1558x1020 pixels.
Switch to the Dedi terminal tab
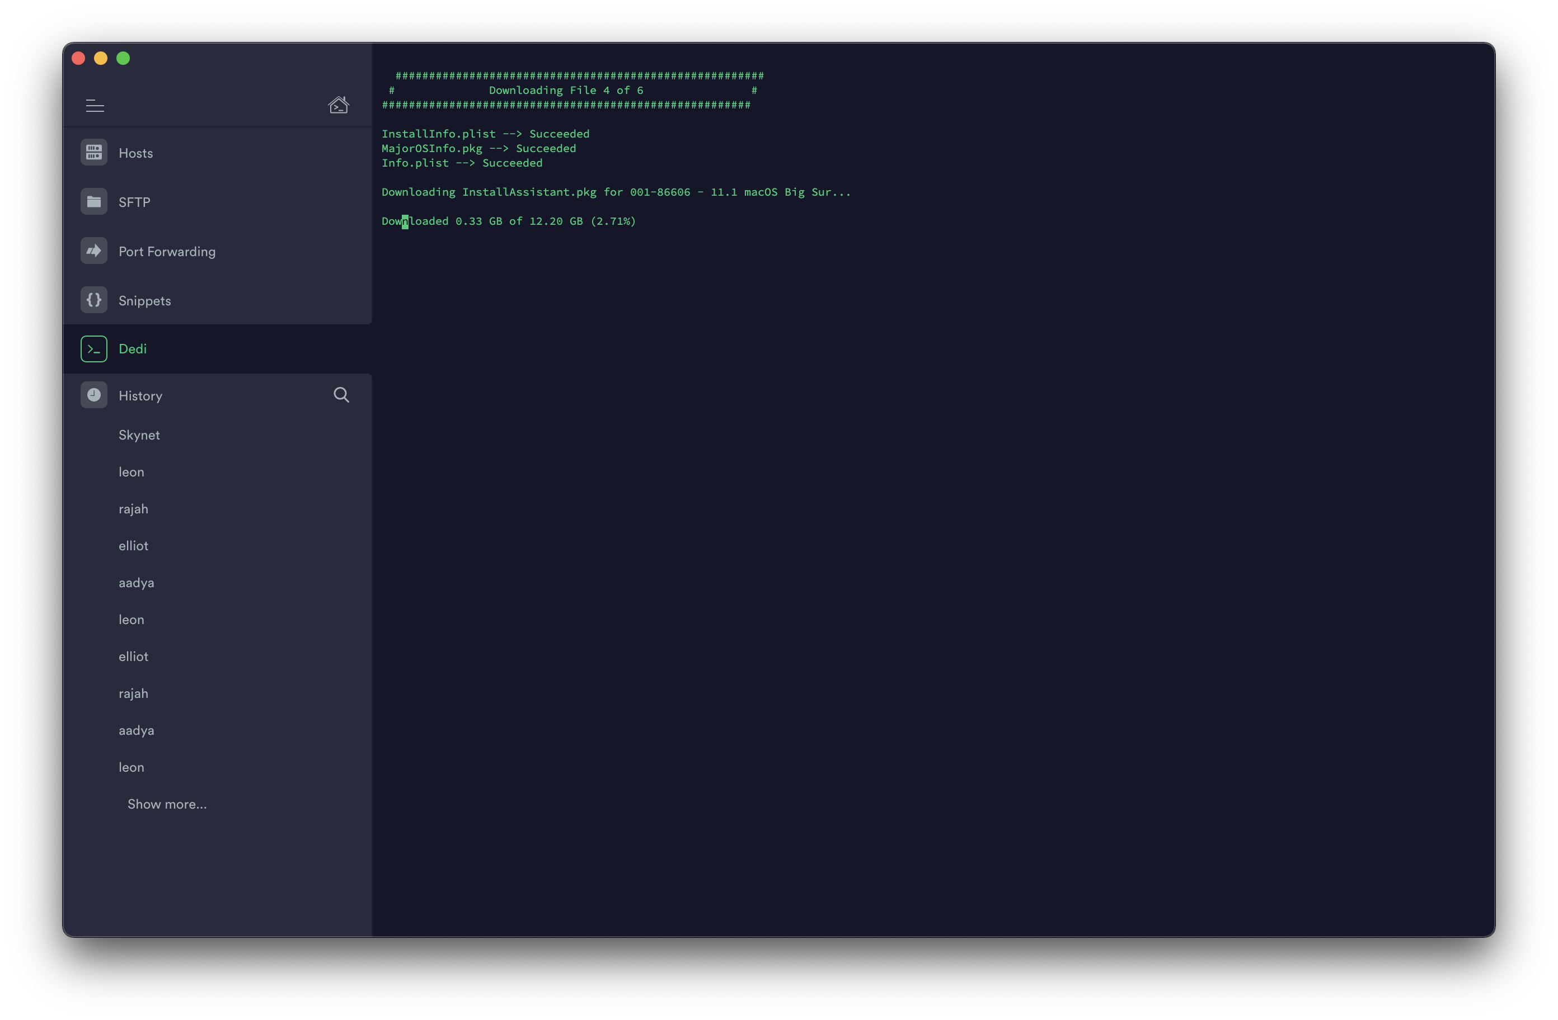click(x=133, y=350)
